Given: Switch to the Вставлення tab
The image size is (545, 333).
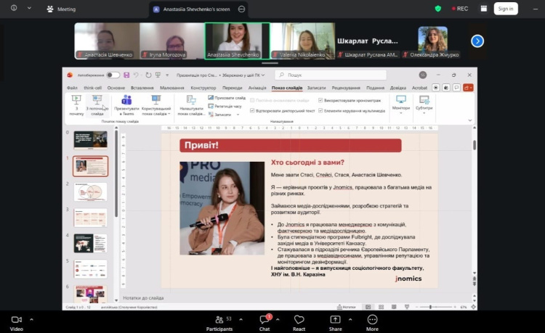Looking at the screenshot, I should (142, 88).
